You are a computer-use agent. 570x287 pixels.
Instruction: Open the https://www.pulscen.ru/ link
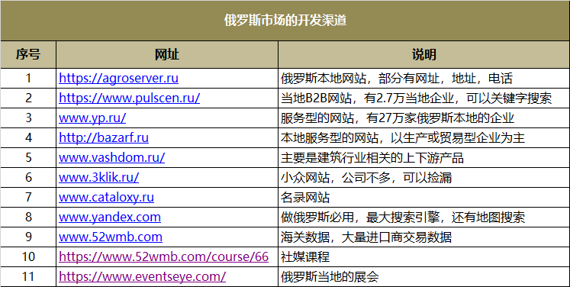coord(130,98)
